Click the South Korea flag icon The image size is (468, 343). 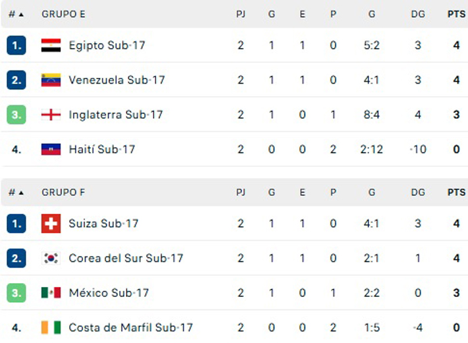(51, 259)
